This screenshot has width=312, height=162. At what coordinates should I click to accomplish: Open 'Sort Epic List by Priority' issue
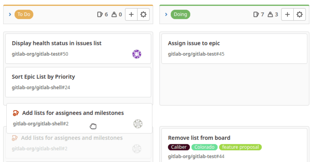pos(43,77)
